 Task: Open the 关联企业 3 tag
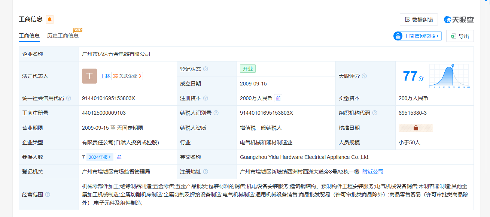pos(127,76)
